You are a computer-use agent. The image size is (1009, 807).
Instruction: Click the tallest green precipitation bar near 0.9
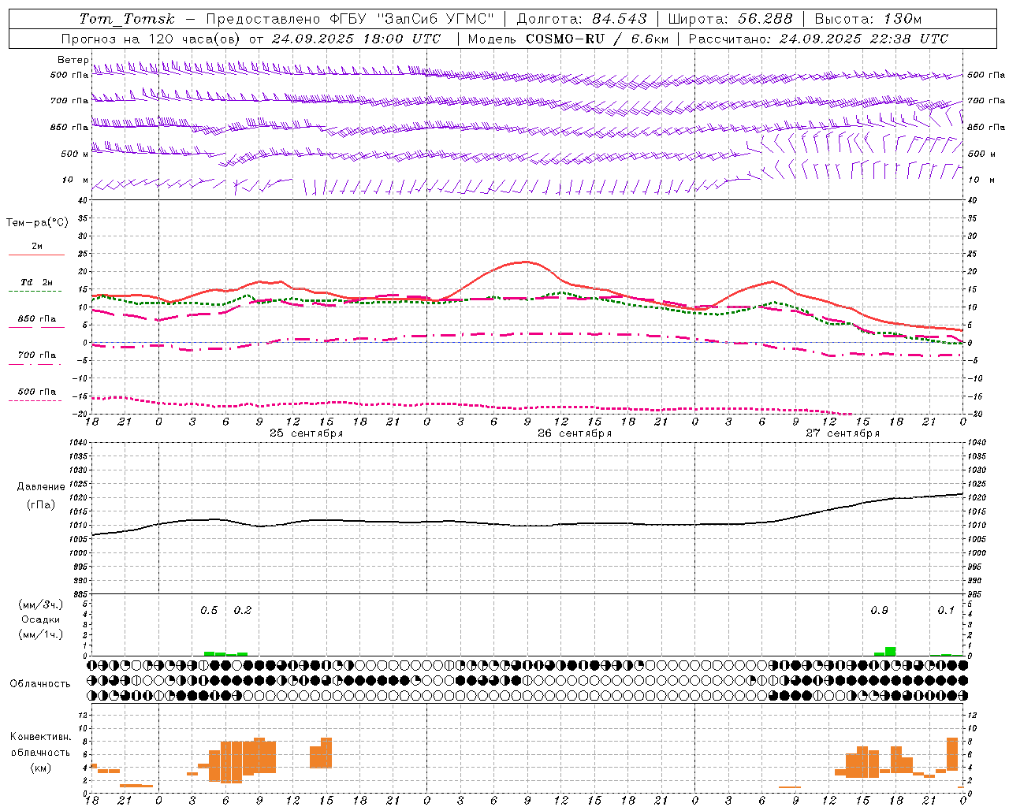click(x=890, y=652)
